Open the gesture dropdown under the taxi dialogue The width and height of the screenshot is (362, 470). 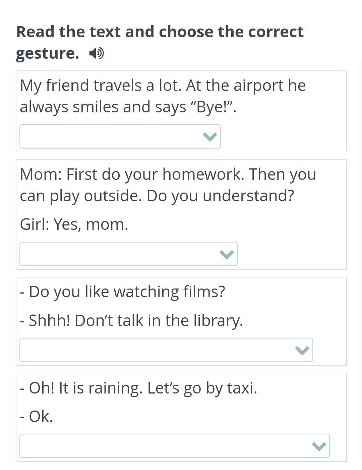pyautogui.click(x=174, y=446)
